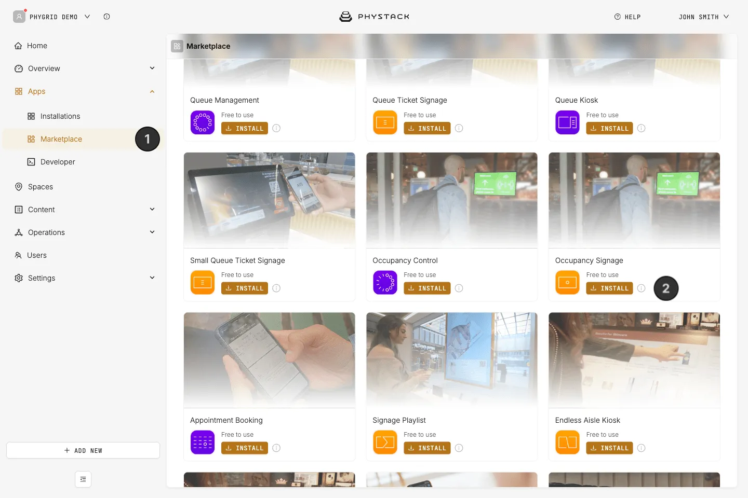Show info for Signage Playlist app
Viewport: 748px width, 498px height.
pos(459,448)
